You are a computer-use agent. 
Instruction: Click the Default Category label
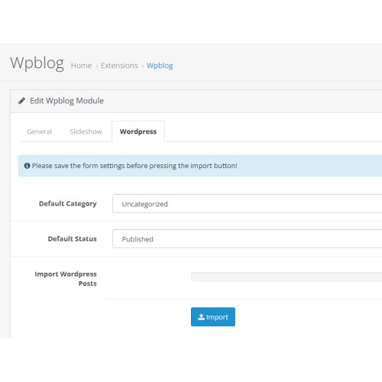68,204
